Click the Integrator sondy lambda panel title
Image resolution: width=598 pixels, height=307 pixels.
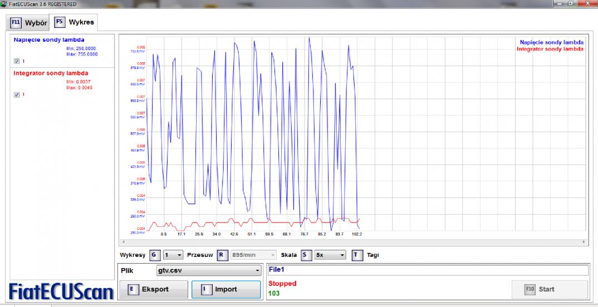[x=51, y=73]
